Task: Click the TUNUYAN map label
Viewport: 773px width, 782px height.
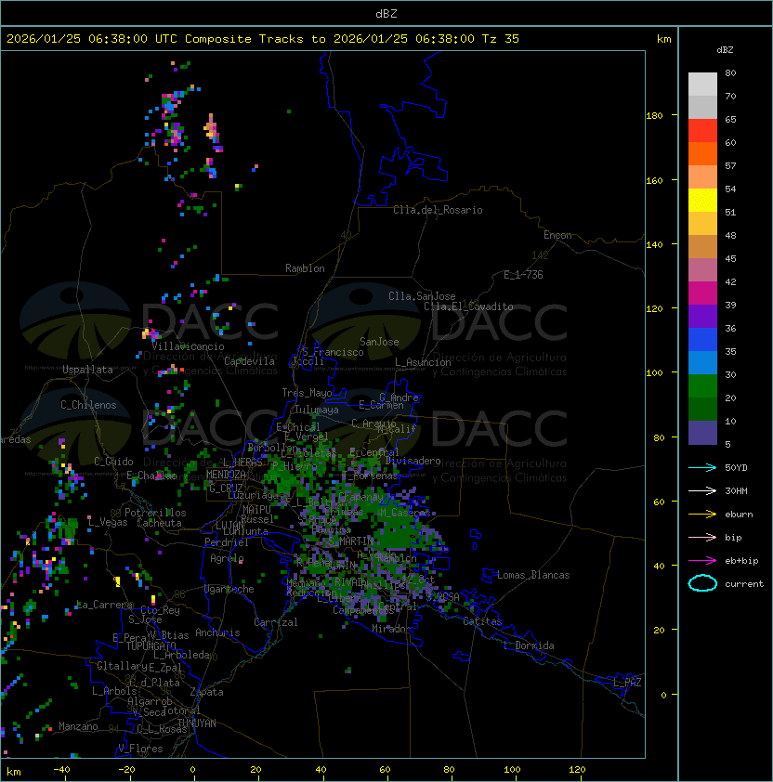Action: point(197,723)
